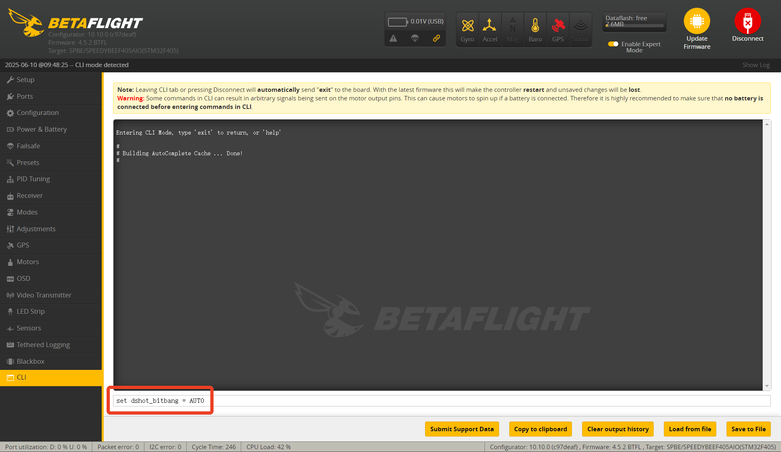Viewport: 781px width, 452px height.
Task: Click the CLI output scrollbar down arrow
Action: [x=767, y=386]
